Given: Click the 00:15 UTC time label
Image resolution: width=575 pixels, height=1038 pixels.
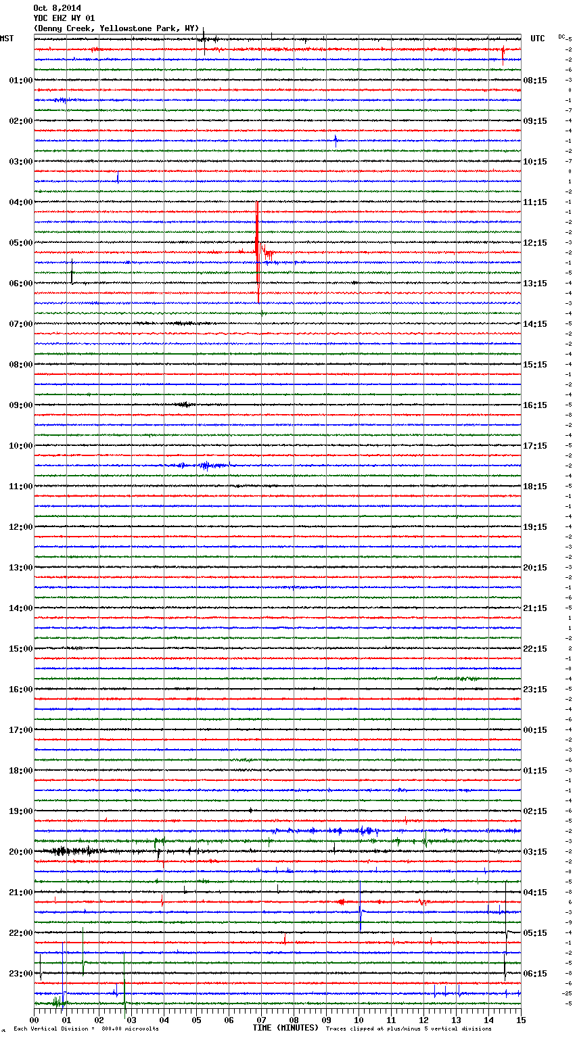Looking at the screenshot, I should click(x=535, y=730).
